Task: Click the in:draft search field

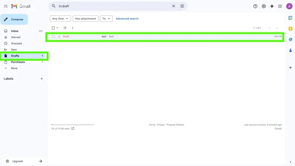Action: 111,6
